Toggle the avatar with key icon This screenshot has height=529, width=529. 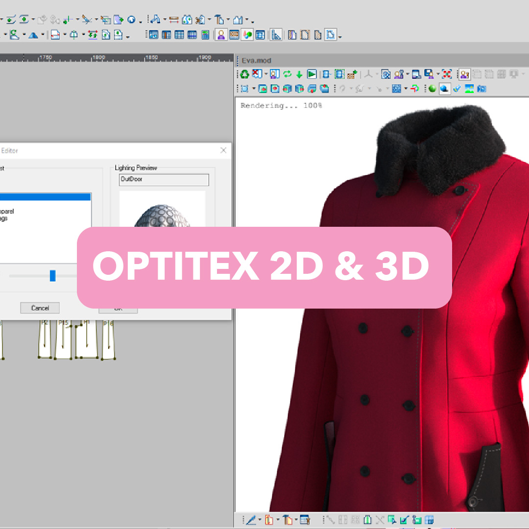coord(464,74)
